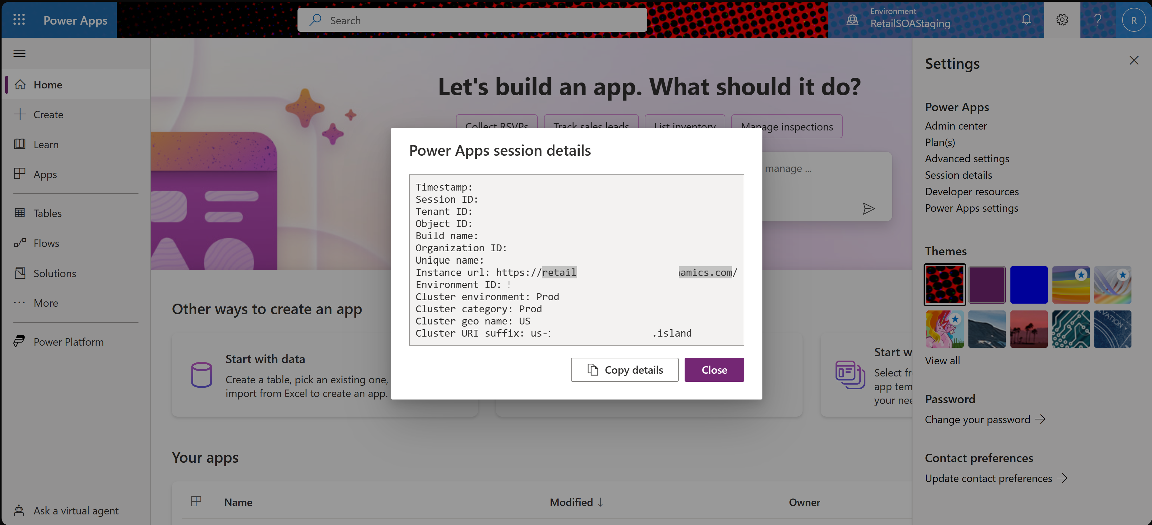The width and height of the screenshot is (1152, 525).
Task: Click Copy details button in session dialog
Action: [x=625, y=369]
